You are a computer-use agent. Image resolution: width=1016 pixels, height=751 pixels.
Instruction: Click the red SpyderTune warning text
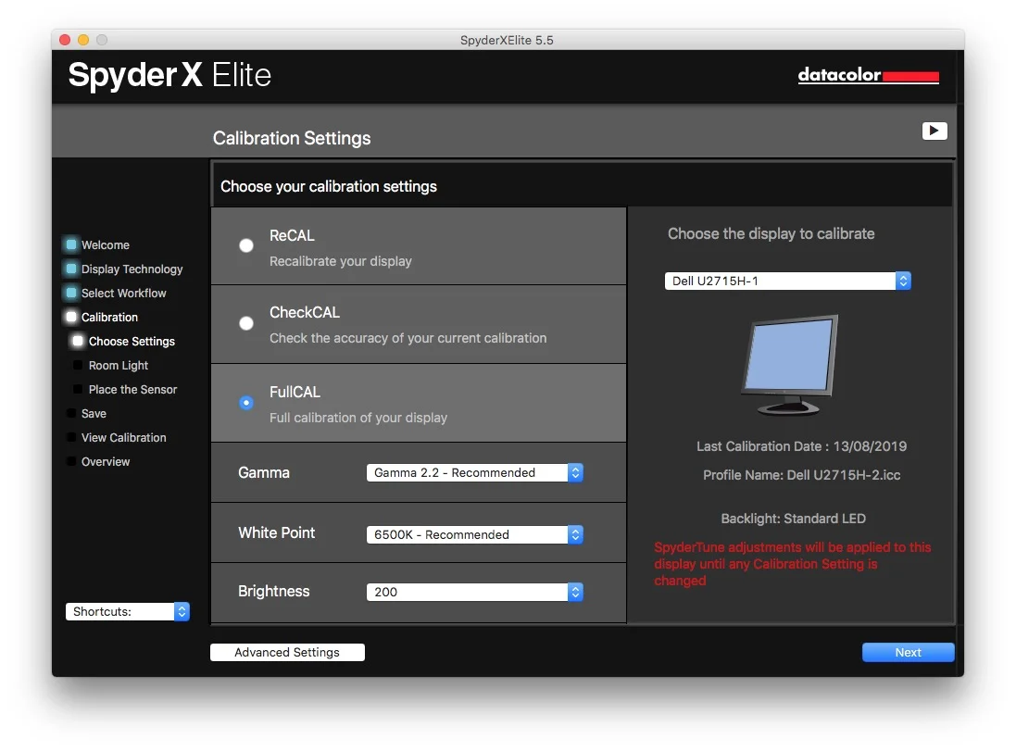792,564
